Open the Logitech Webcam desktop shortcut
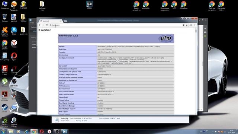This screenshot has height=134, width=238. click(x=14, y=122)
